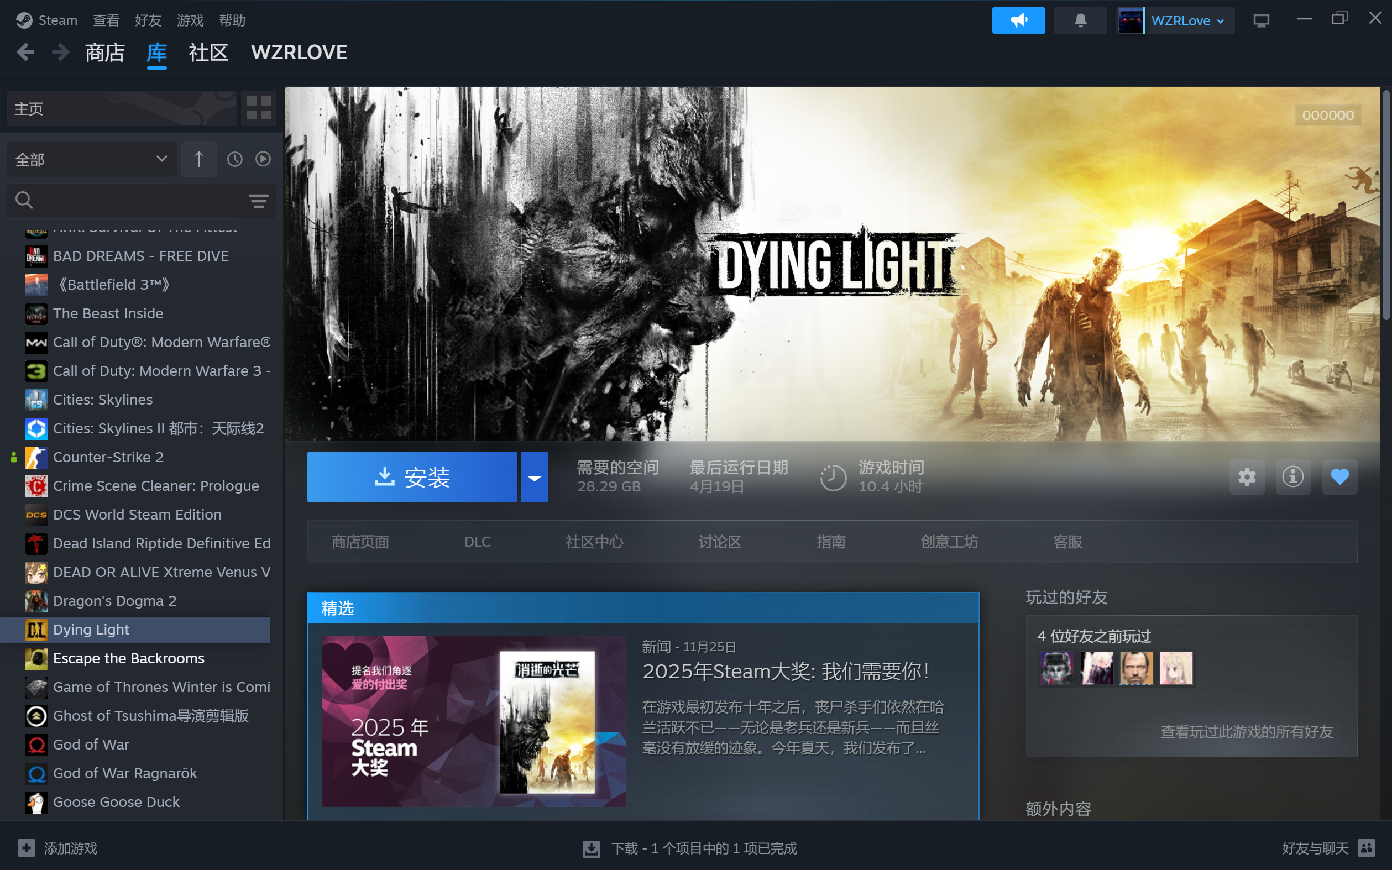Switch to the 创意工坊 tab
This screenshot has height=870, width=1392.
(x=949, y=542)
